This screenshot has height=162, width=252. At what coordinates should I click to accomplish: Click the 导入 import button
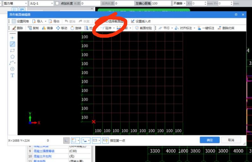pyautogui.click(x=37, y=21)
